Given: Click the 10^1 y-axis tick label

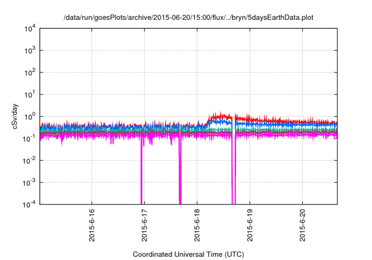Looking at the screenshot, I should [x=30, y=95].
